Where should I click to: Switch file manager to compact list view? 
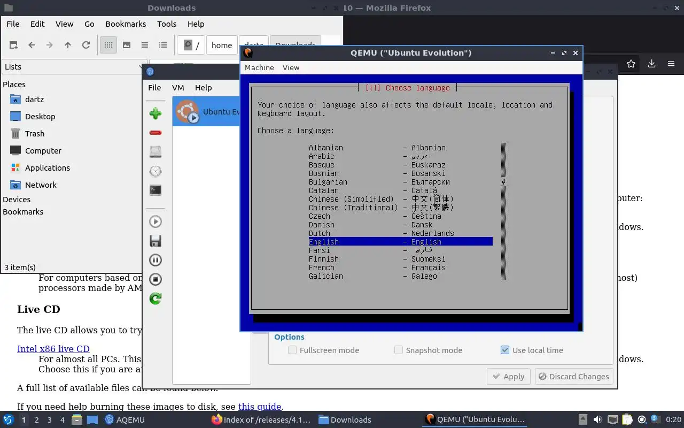point(145,45)
